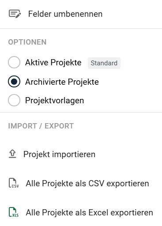Choose Alle Projekte als Excel exportieren

(x=81, y=212)
